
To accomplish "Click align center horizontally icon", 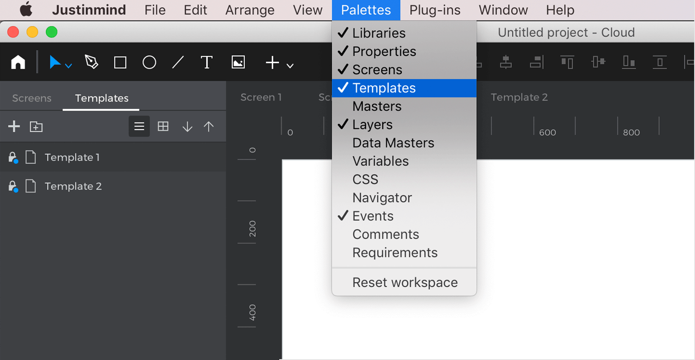I will point(506,62).
